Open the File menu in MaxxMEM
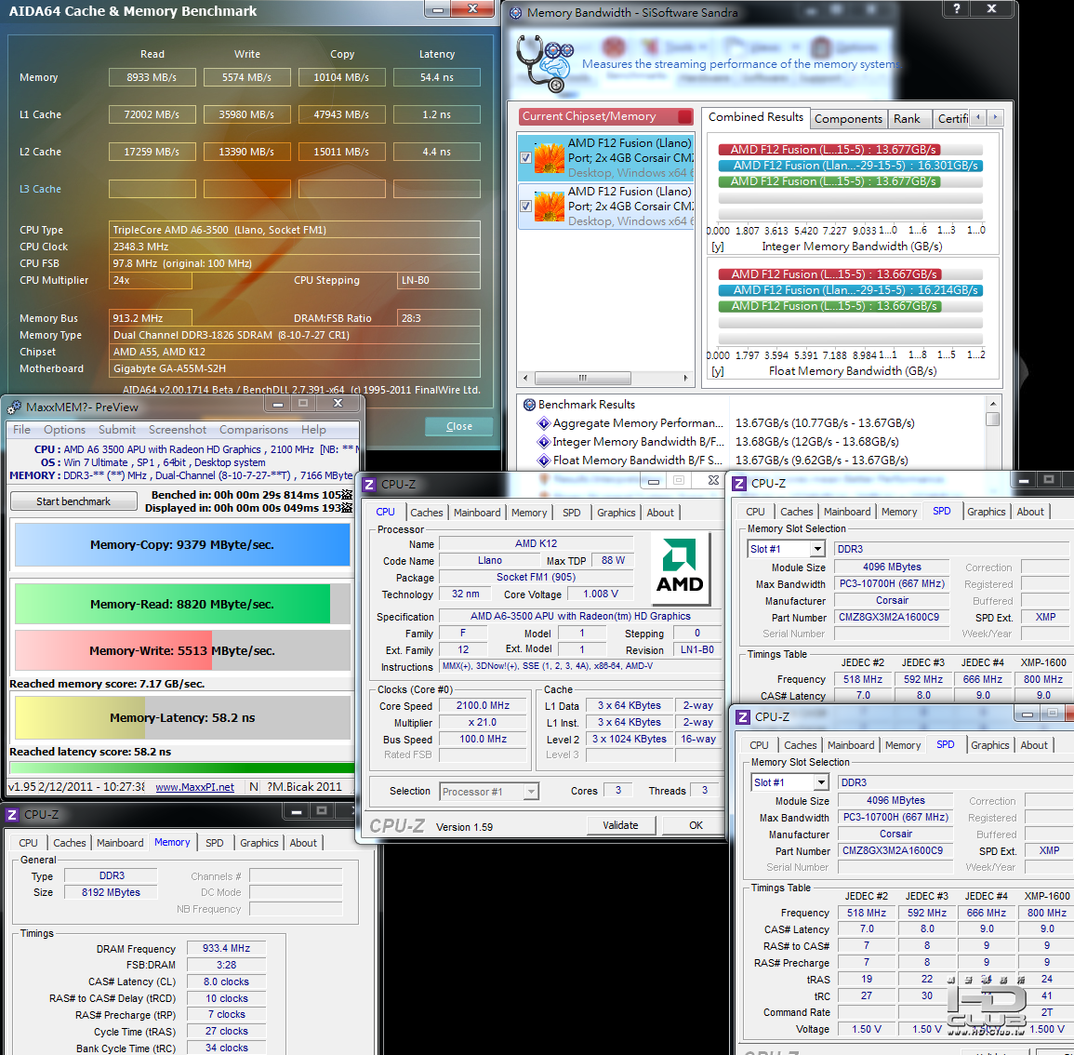The height and width of the screenshot is (1055, 1074). click(x=22, y=430)
